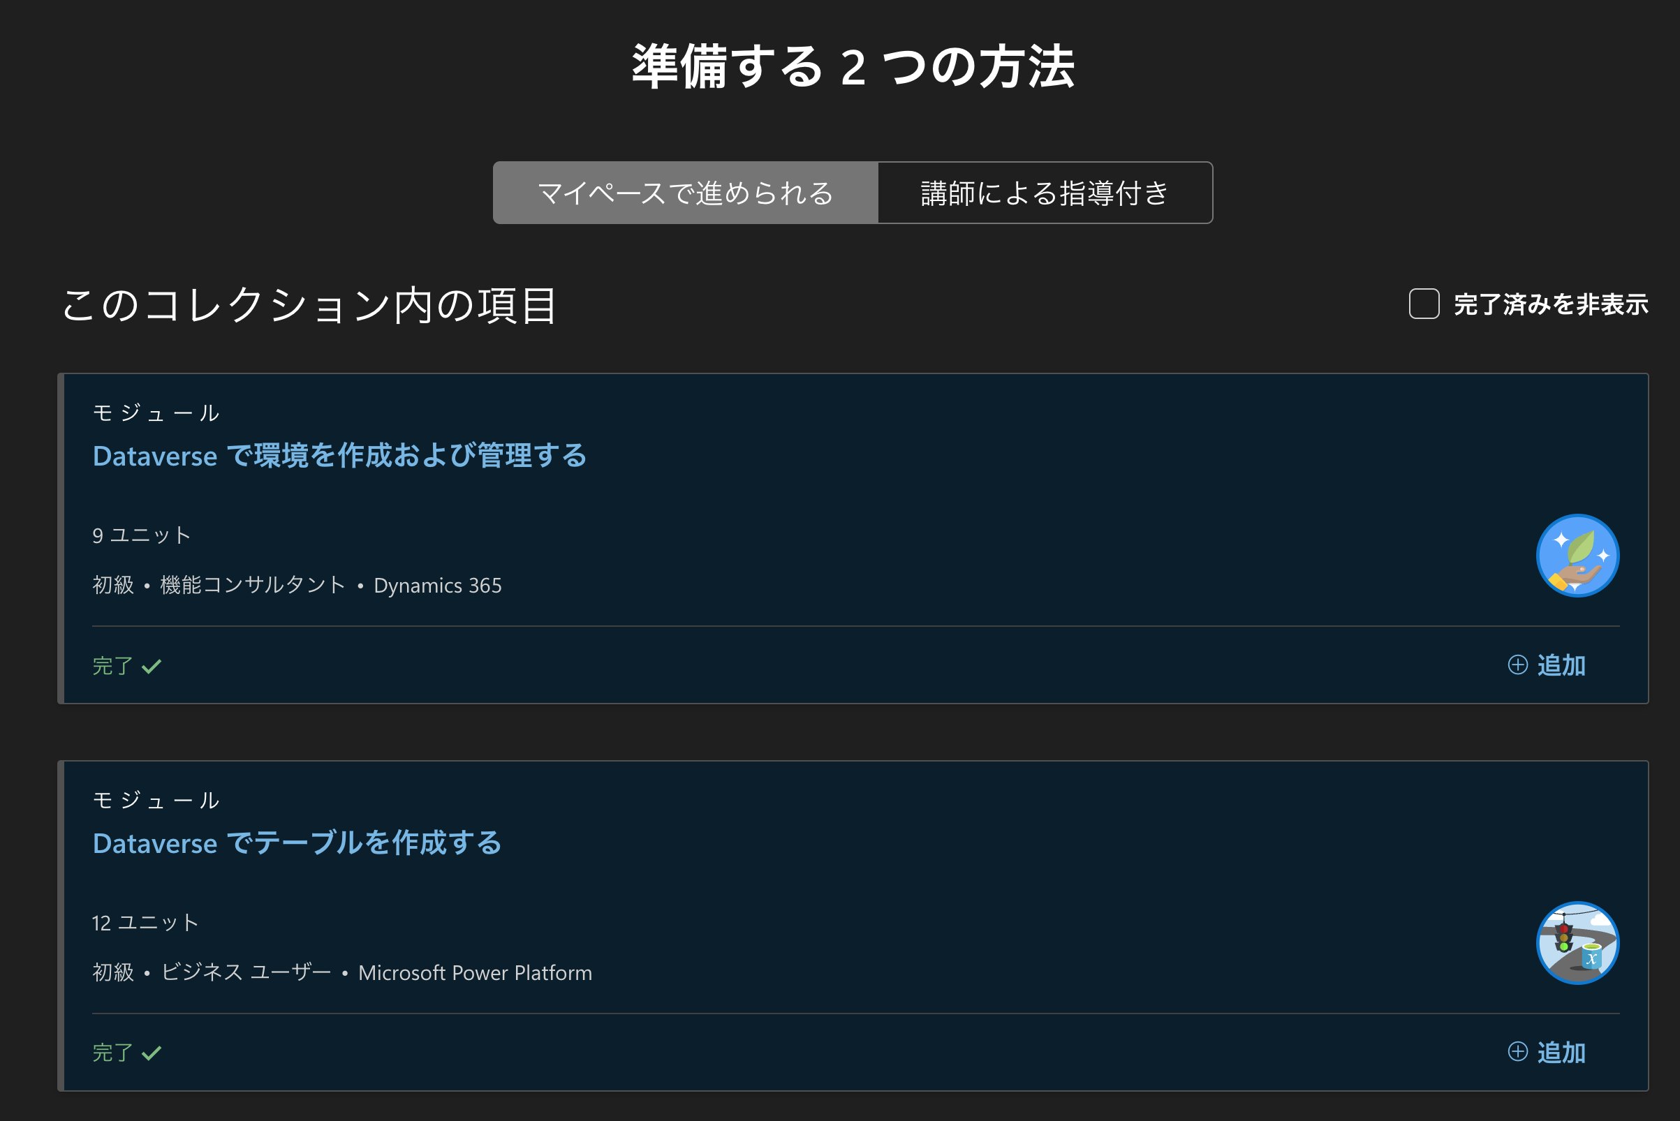This screenshot has width=1680, height=1121.
Task: Switch to 講師による指導付き tab
Action: tap(1045, 193)
